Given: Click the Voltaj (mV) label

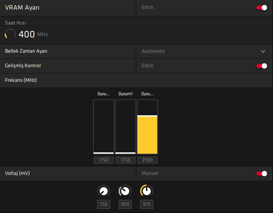Looking at the screenshot, I should (x=17, y=173).
